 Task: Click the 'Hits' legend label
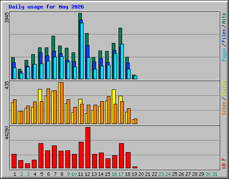[x=224, y=18]
